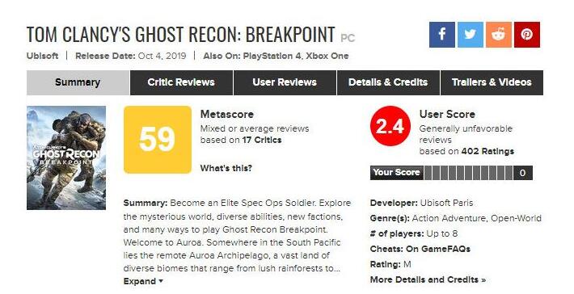Open the Summary tab
Screen dimensions: 574x294
click(78, 82)
